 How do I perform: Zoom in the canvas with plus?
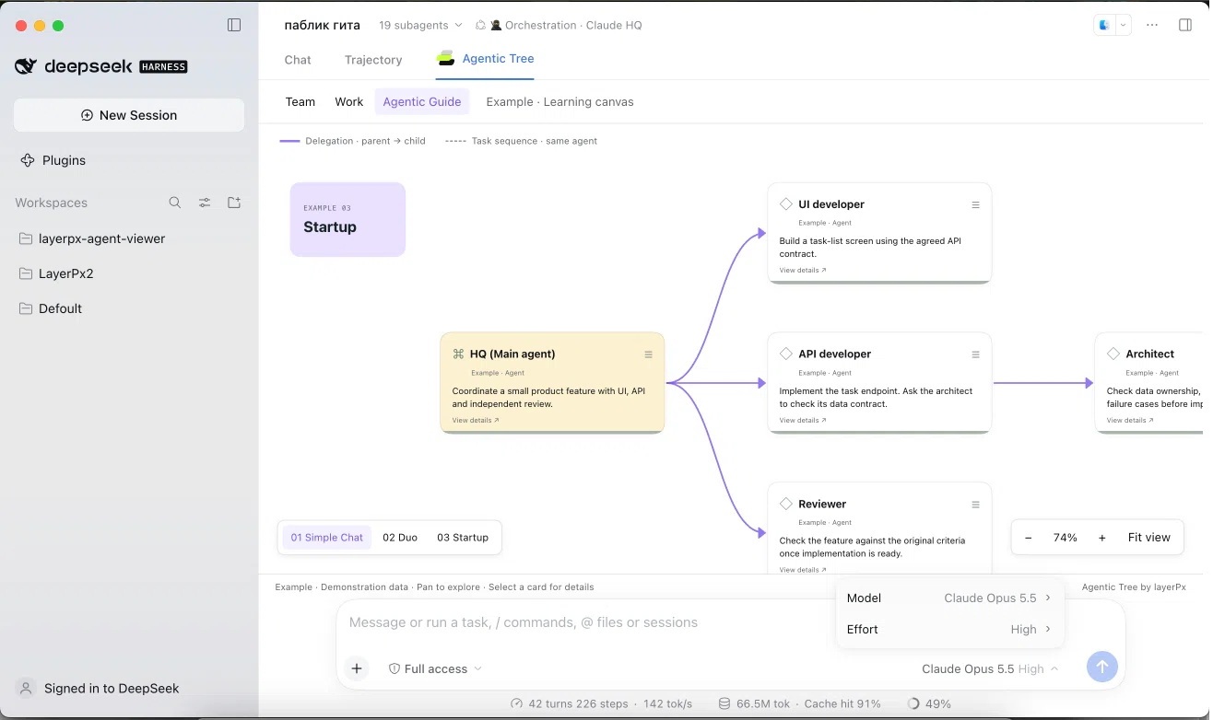coord(1101,538)
